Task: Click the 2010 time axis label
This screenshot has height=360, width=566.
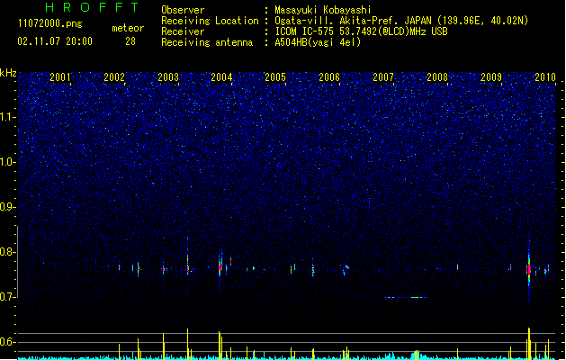Action: click(x=545, y=76)
